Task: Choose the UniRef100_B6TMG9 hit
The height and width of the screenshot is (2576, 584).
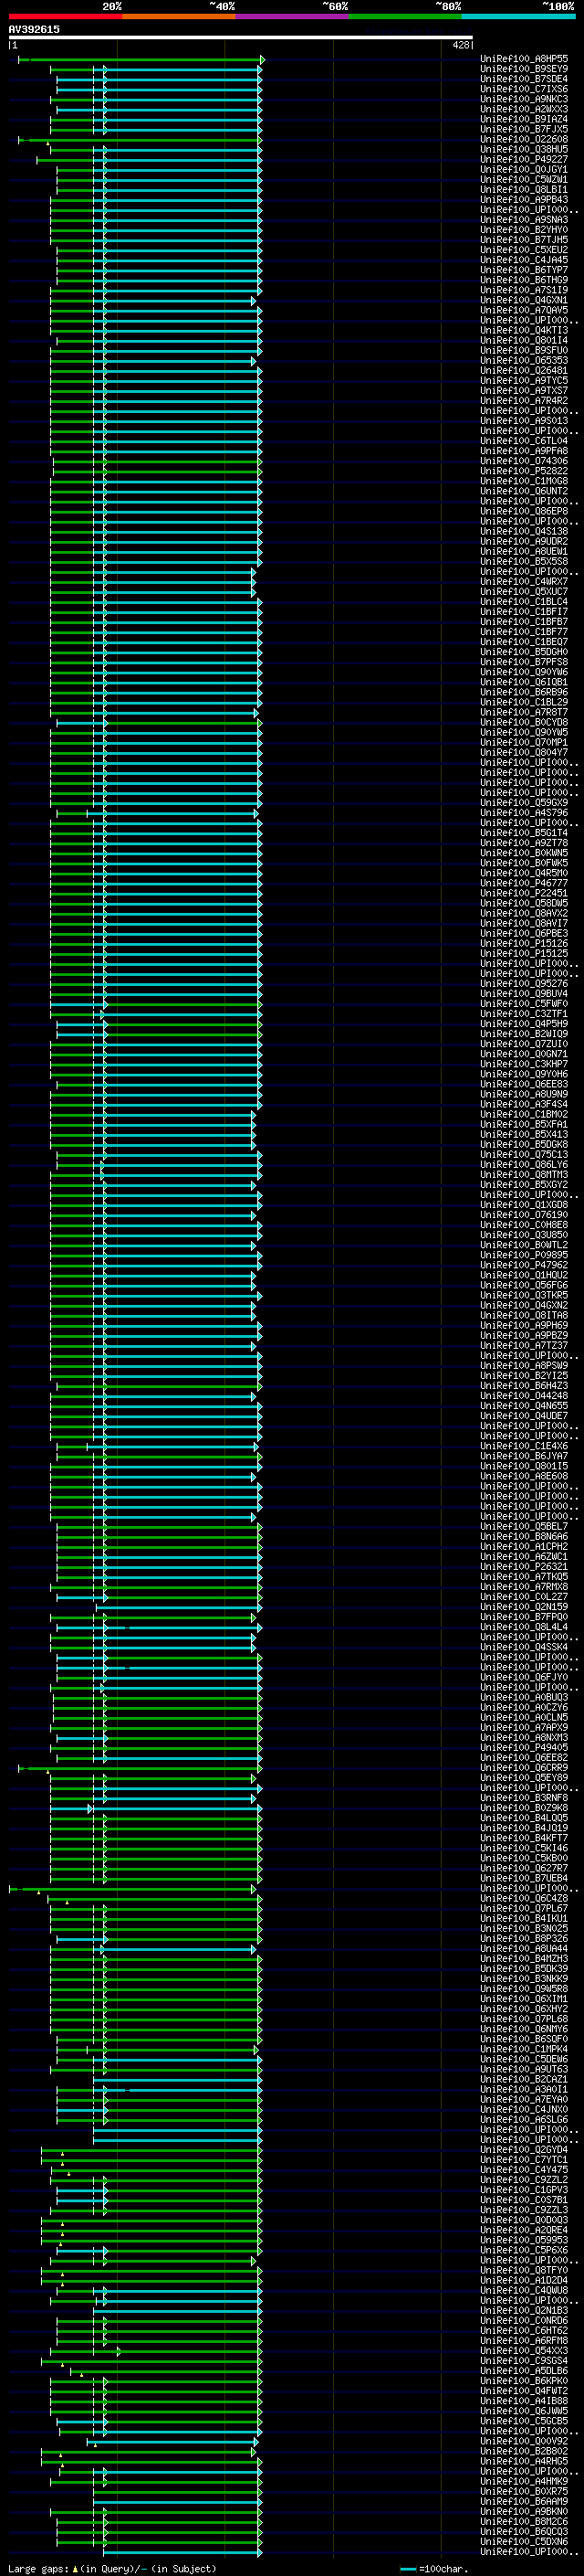Action: [x=524, y=280]
